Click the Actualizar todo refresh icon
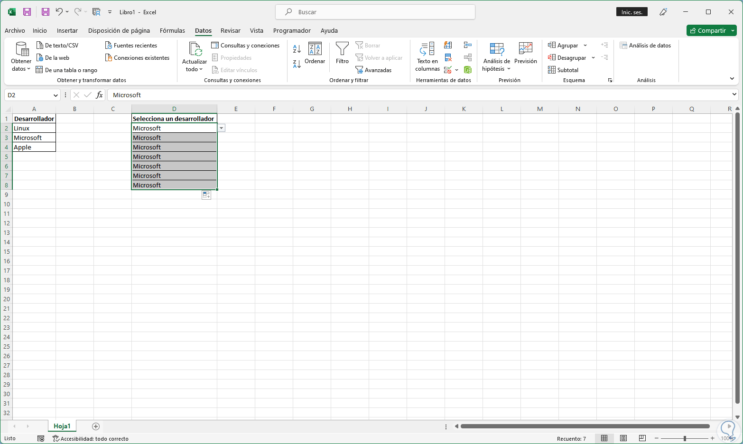The image size is (743, 444). click(195, 49)
